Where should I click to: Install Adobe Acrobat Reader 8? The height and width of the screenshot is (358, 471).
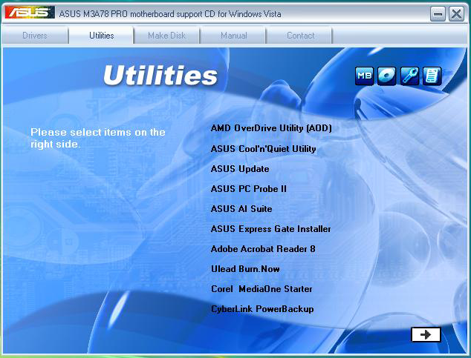(x=263, y=249)
